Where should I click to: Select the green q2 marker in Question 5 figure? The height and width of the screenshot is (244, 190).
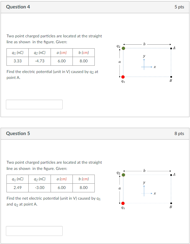(123, 174)
